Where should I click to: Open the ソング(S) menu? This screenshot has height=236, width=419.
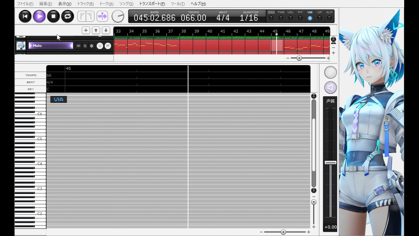pyautogui.click(x=126, y=4)
